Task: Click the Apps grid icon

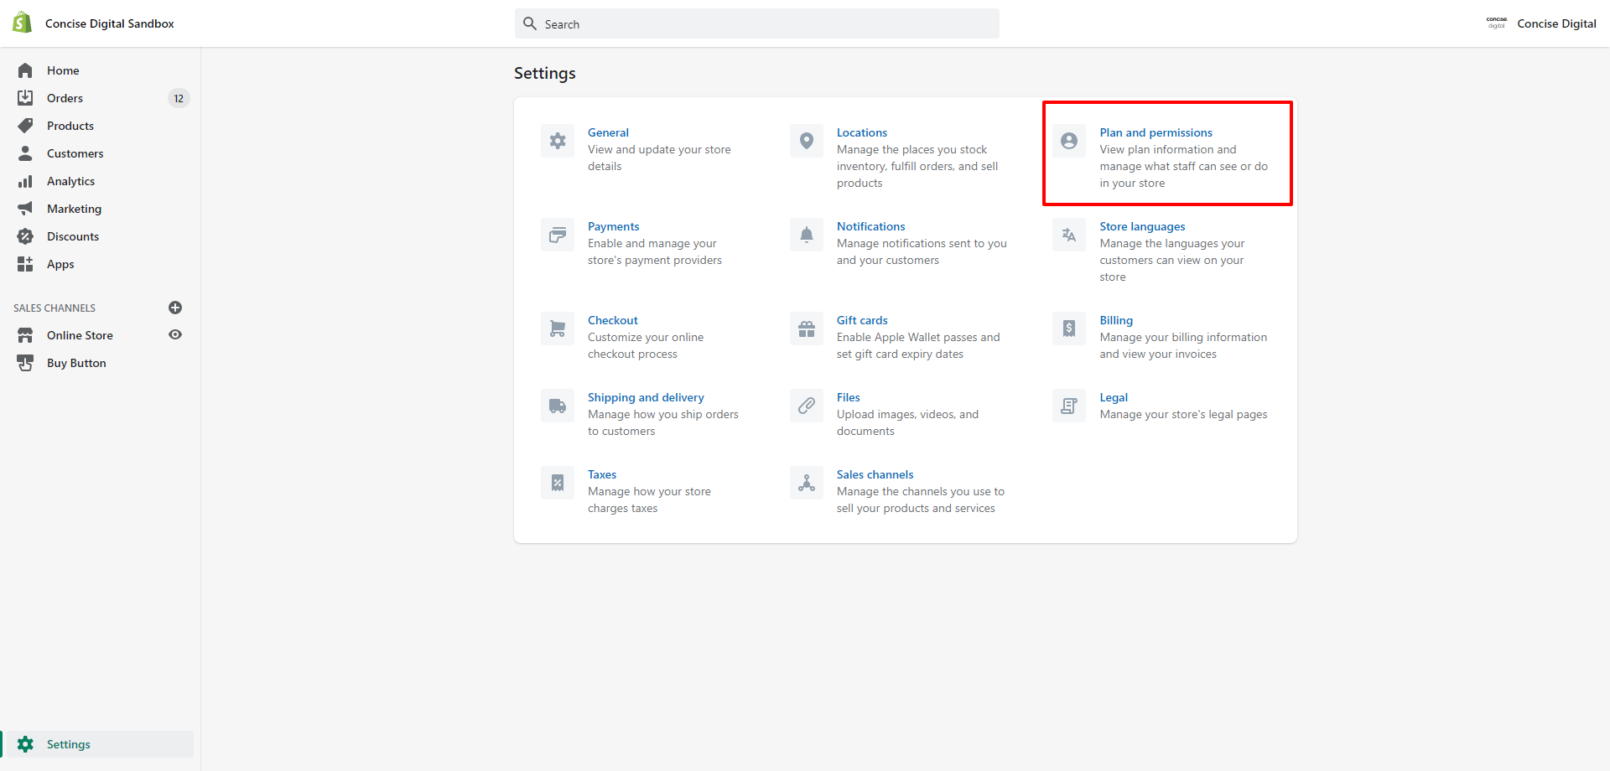Action: [25, 264]
